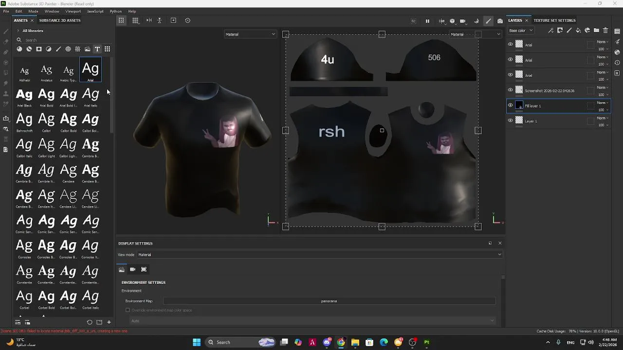623x350 pixels.
Task: Filter assets by Brushes icon
Action: pyautogui.click(x=58, y=49)
